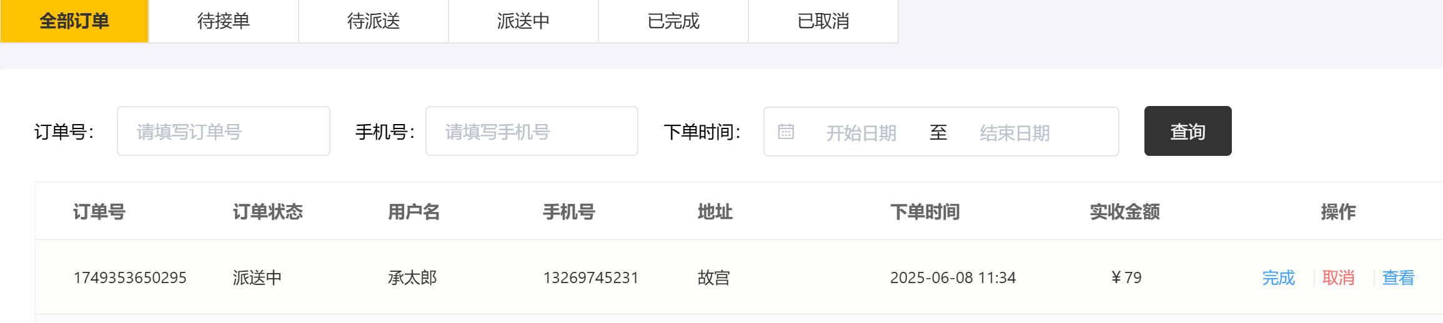1443x323 pixels.
Task: Go to the 派送中 tab
Action: click(523, 21)
